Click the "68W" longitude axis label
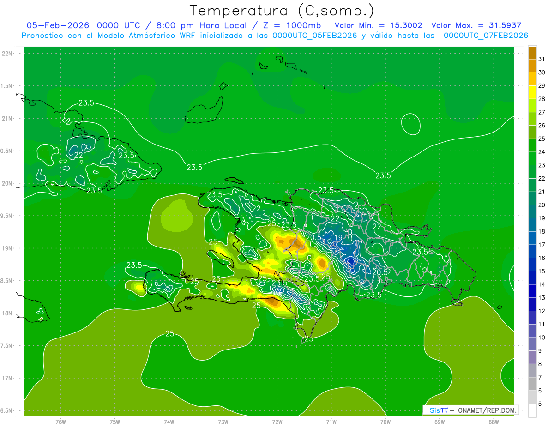 [x=494, y=422]
